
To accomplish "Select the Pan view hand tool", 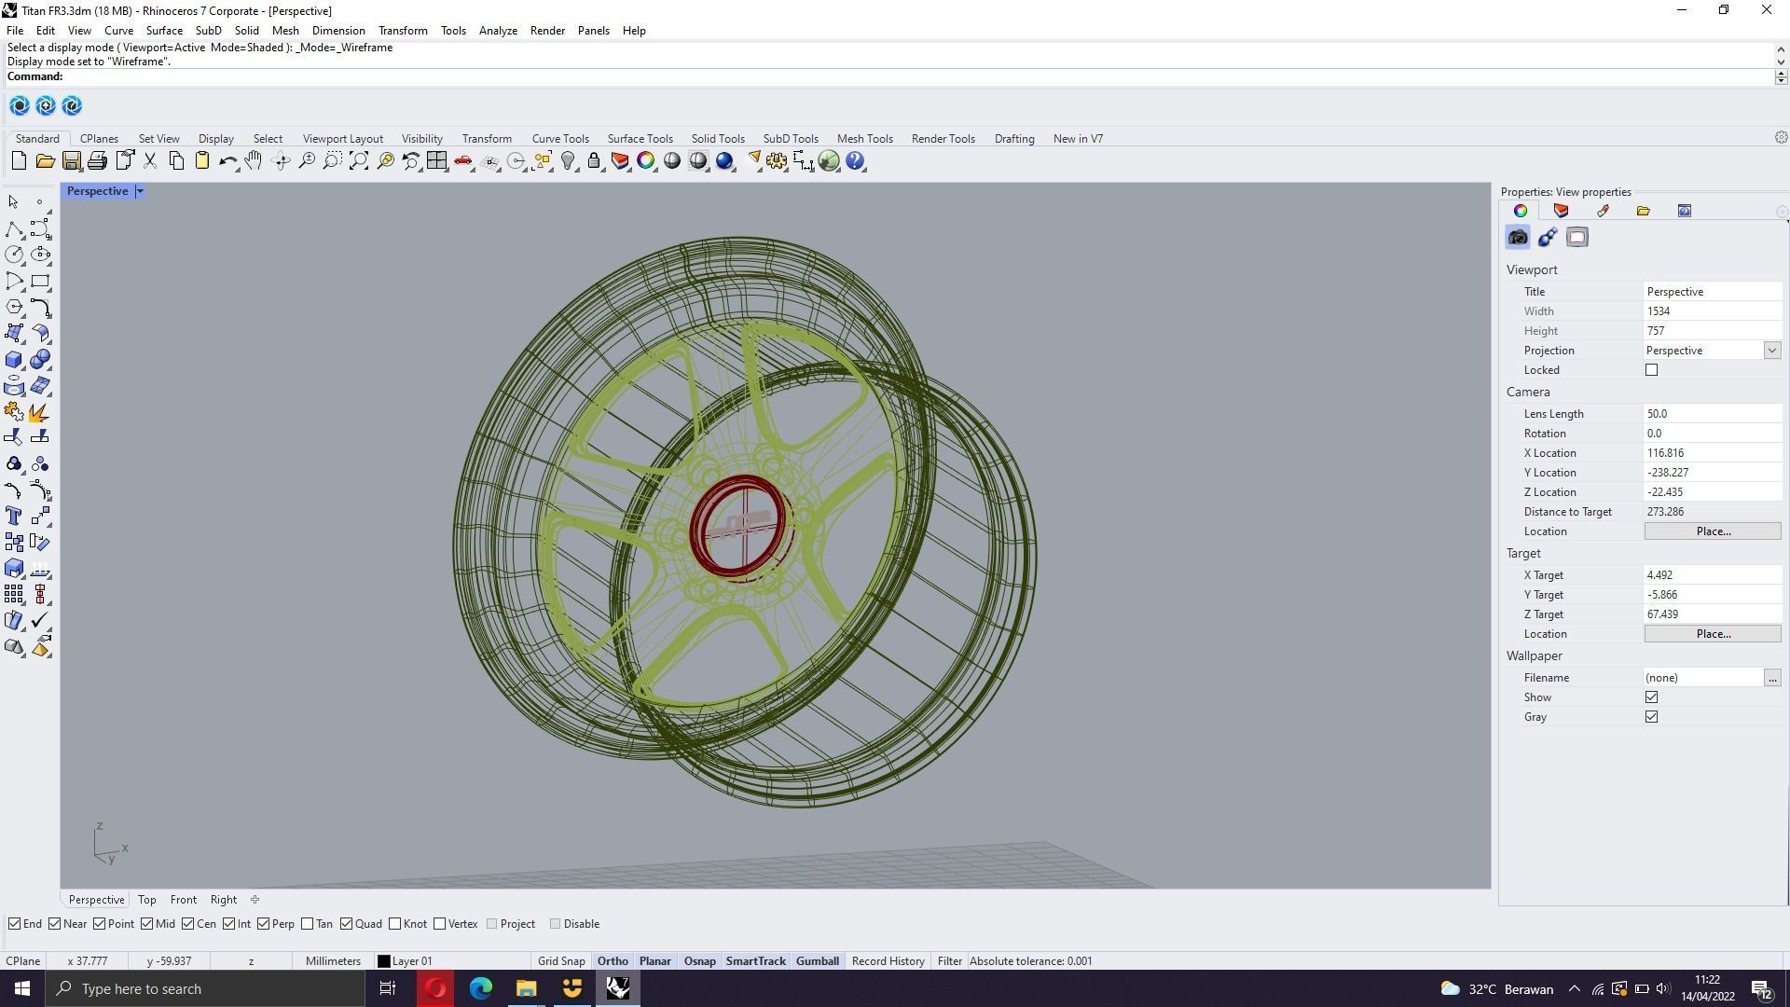I will (254, 161).
